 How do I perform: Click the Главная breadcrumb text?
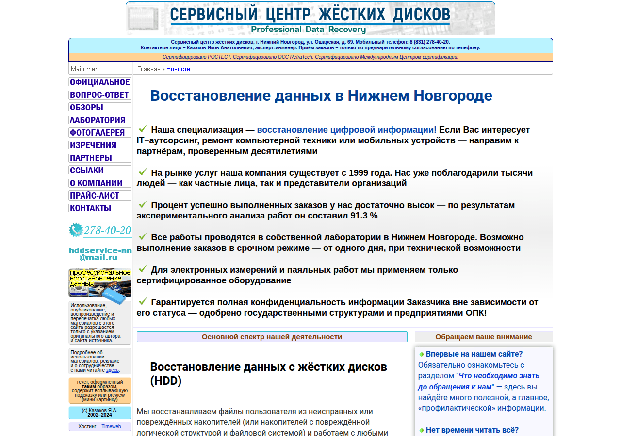(148, 69)
